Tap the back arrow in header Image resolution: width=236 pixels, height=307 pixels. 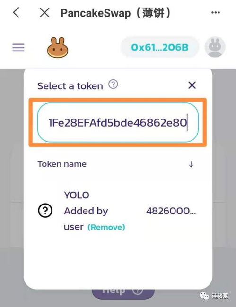coord(16,13)
